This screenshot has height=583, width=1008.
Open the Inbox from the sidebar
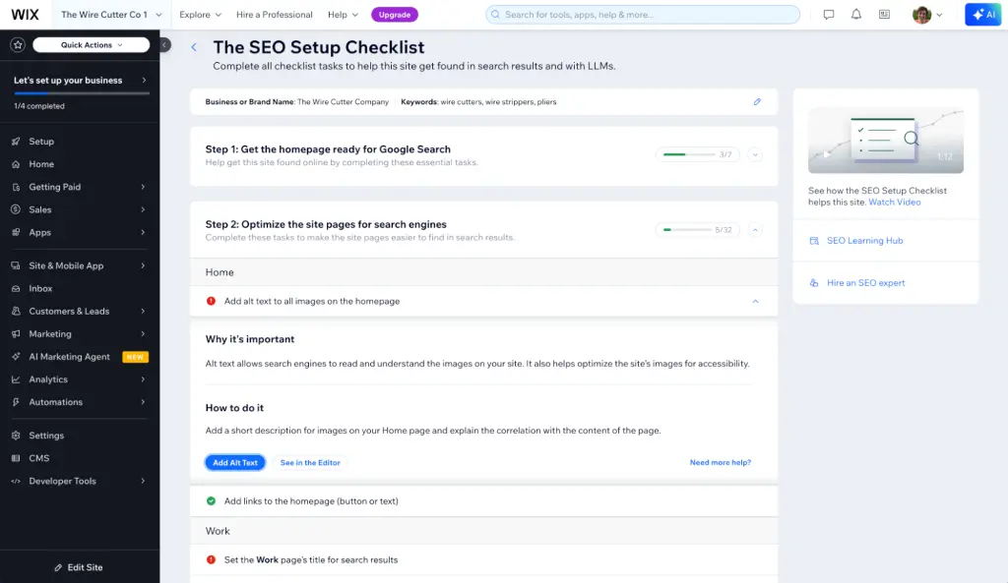click(39, 288)
